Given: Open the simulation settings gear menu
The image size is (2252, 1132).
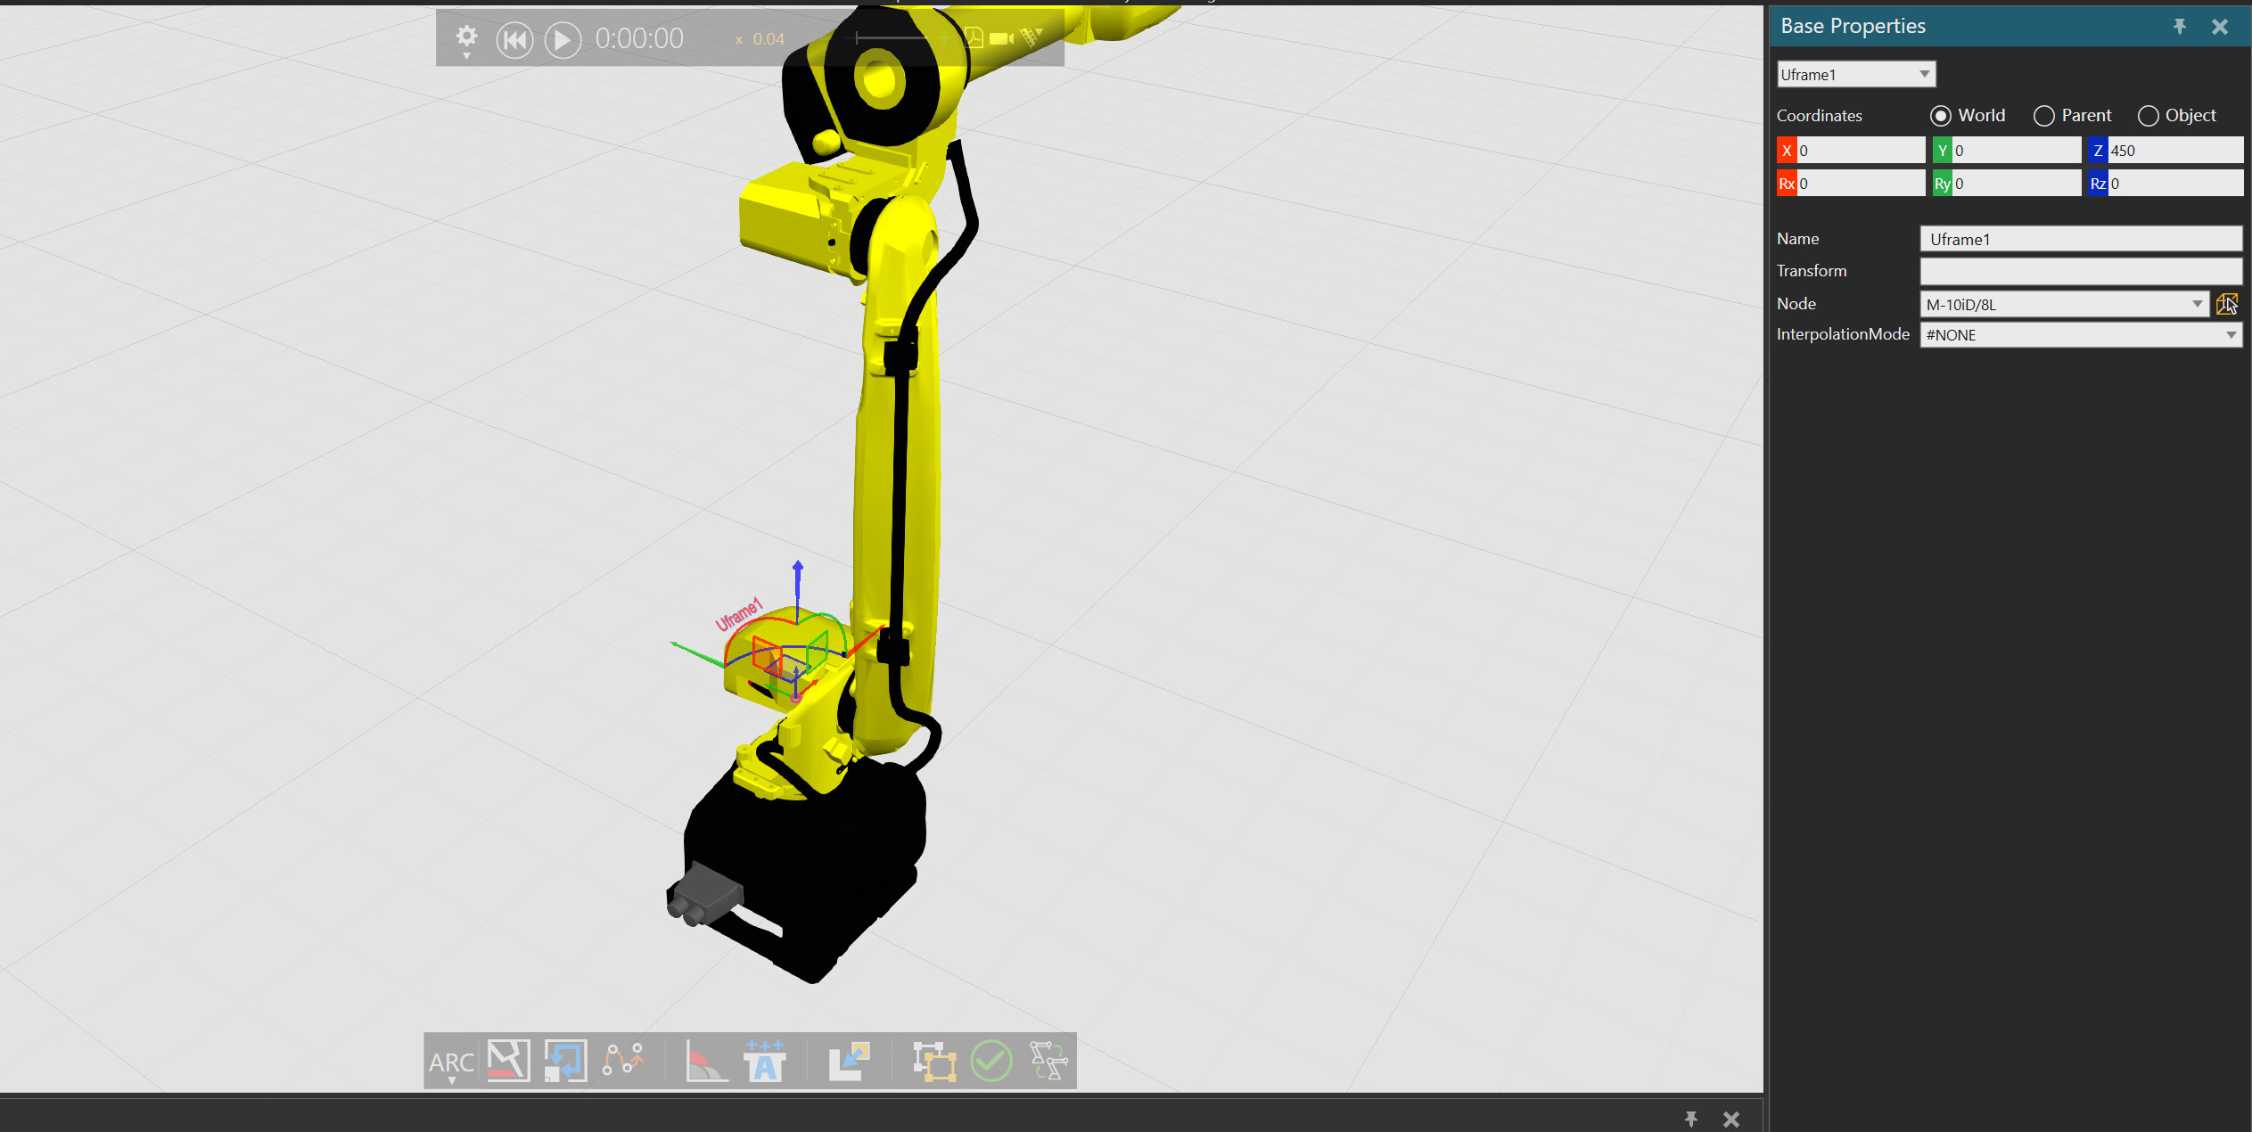Looking at the screenshot, I should tap(466, 38).
